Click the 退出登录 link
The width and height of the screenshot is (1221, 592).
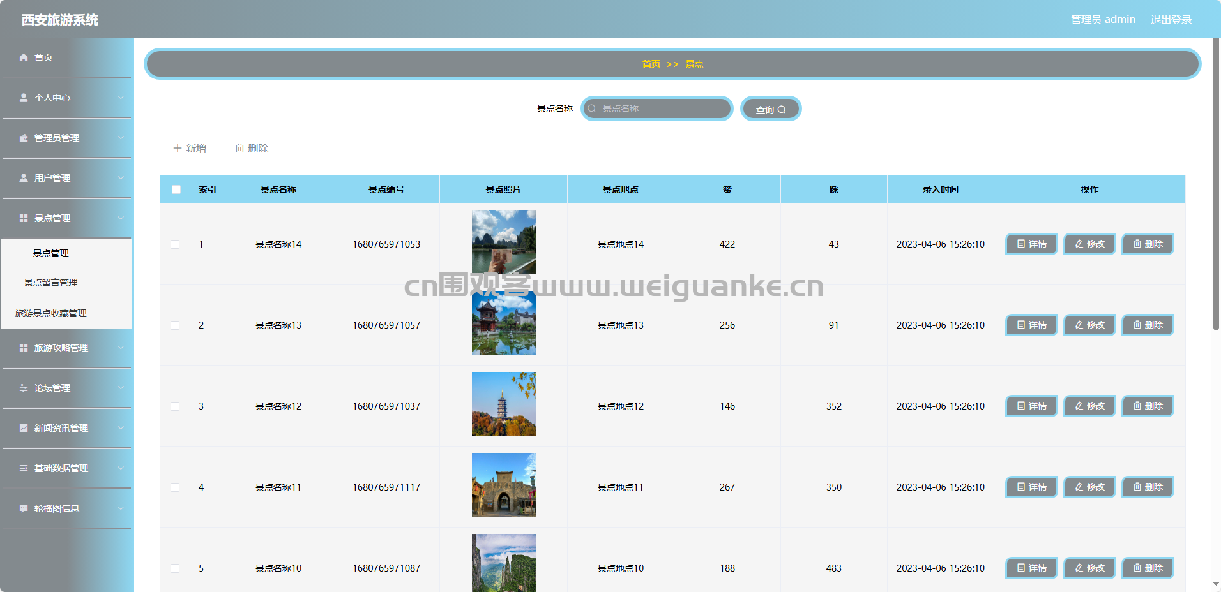pos(1171,20)
